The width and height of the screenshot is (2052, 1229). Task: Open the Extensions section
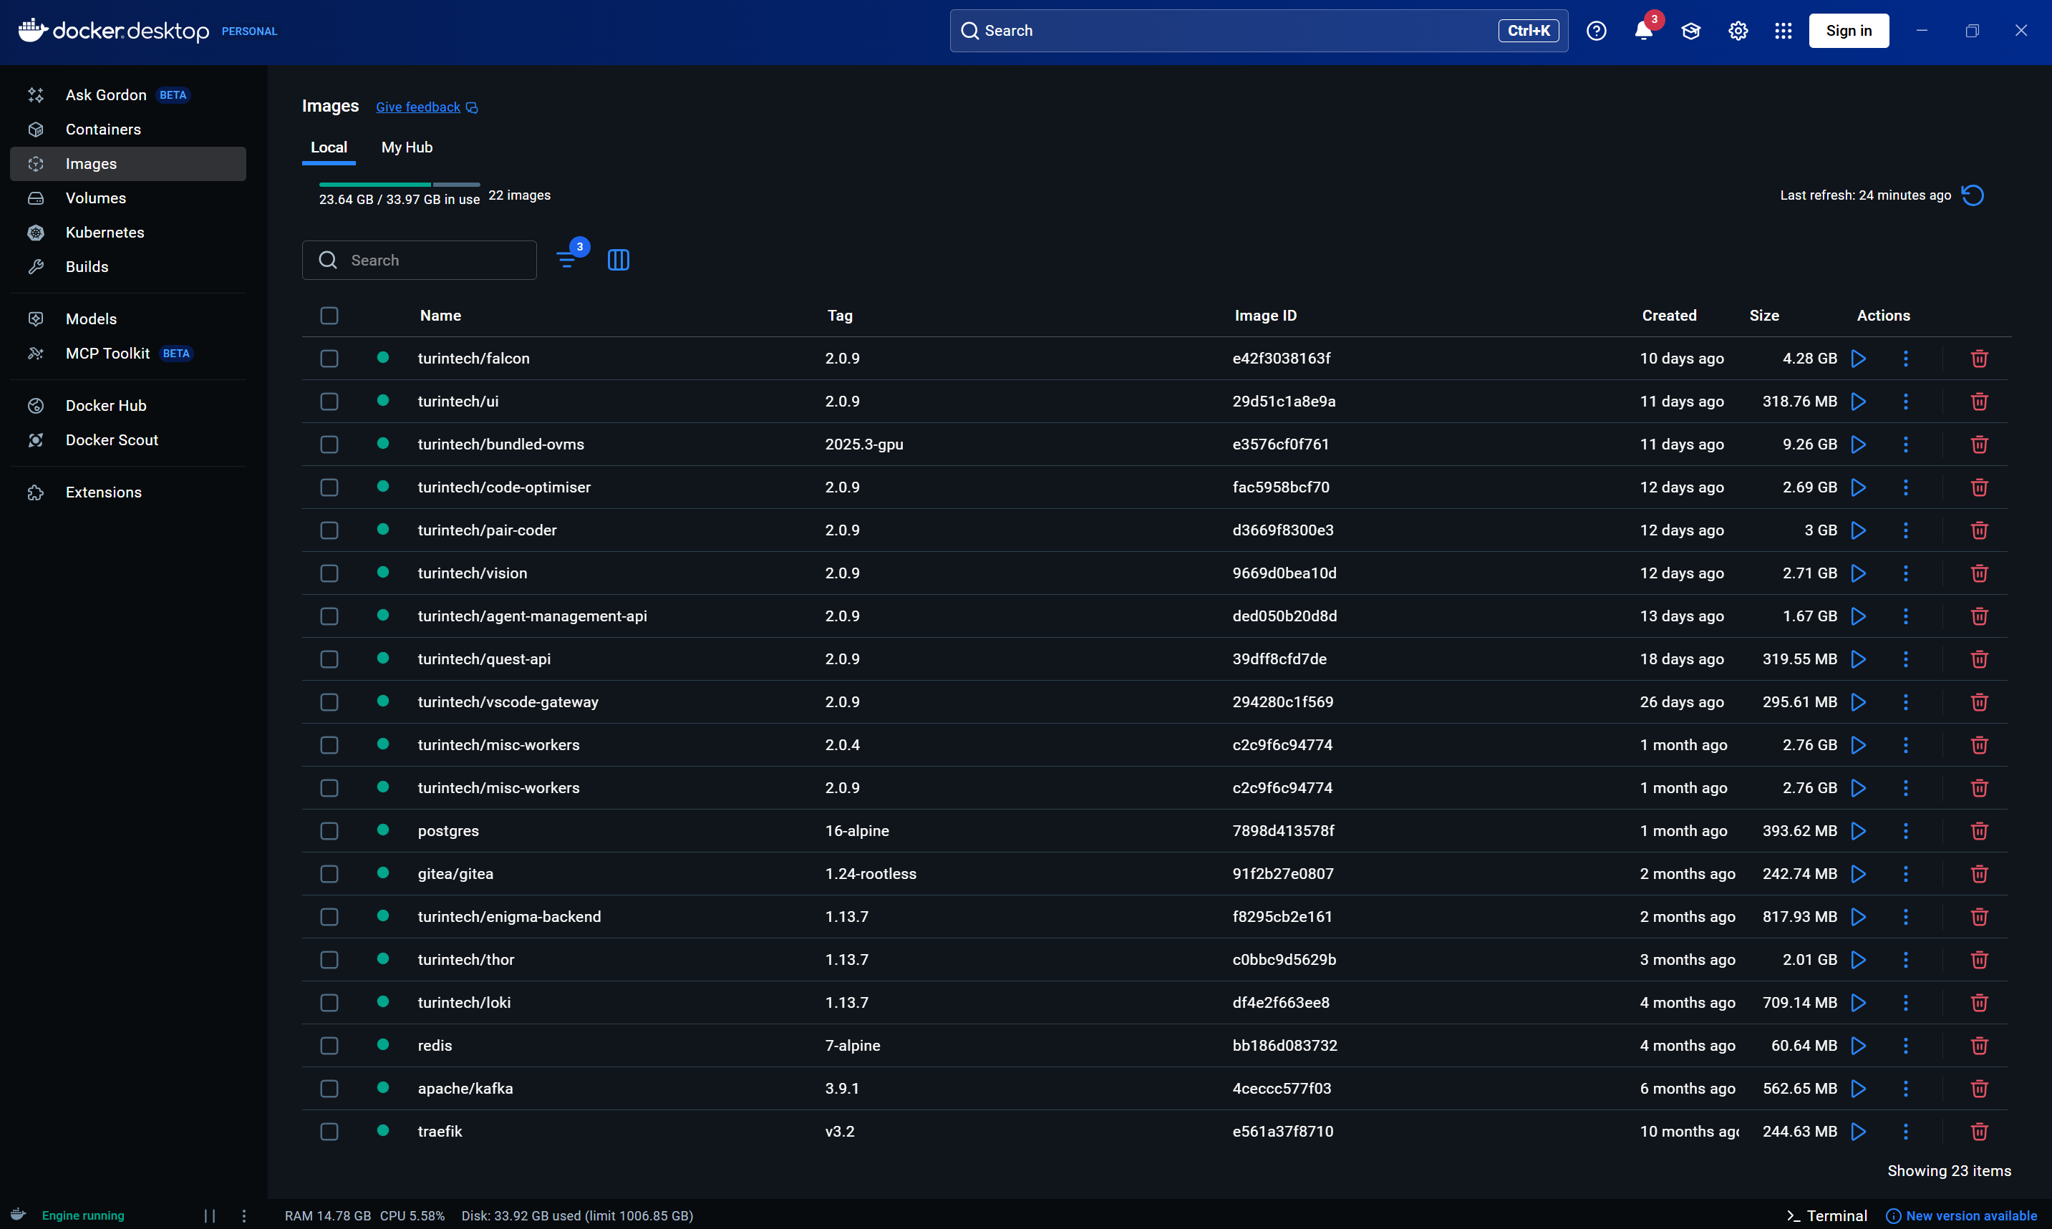point(102,492)
